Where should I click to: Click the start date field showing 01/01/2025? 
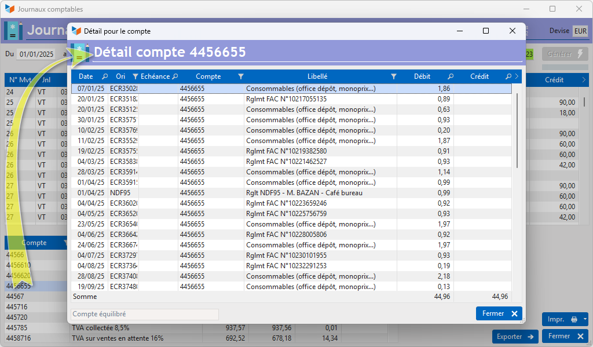[x=36, y=54]
